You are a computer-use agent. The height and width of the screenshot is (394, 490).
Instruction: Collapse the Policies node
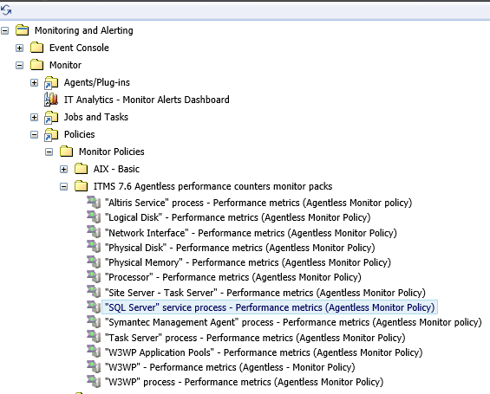(35, 135)
